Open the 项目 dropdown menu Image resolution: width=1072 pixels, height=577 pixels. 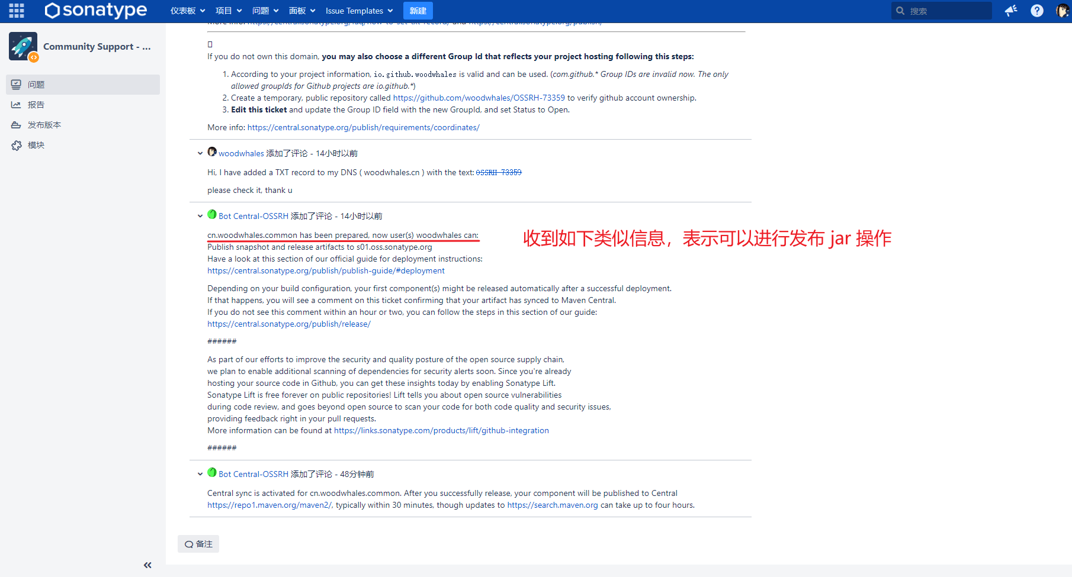[229, 11]
